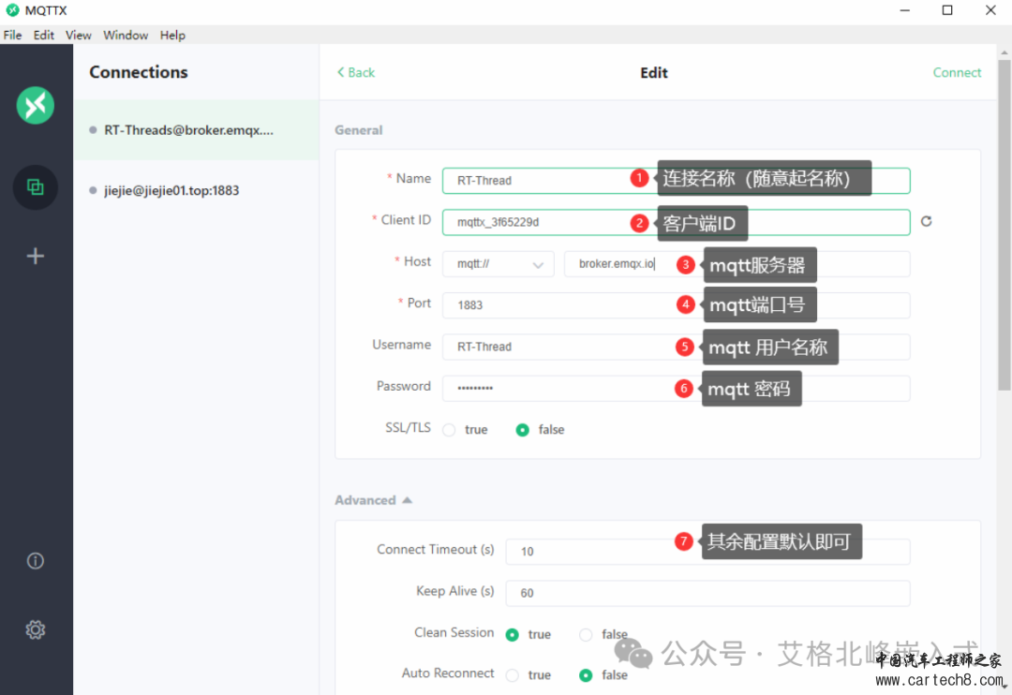Select the RT-Threads@broker.emqx connection
Screen dimensions: 1012x695
coord(196,129)
